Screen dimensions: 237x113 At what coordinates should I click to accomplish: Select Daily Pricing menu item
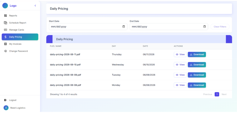[20, 37]
